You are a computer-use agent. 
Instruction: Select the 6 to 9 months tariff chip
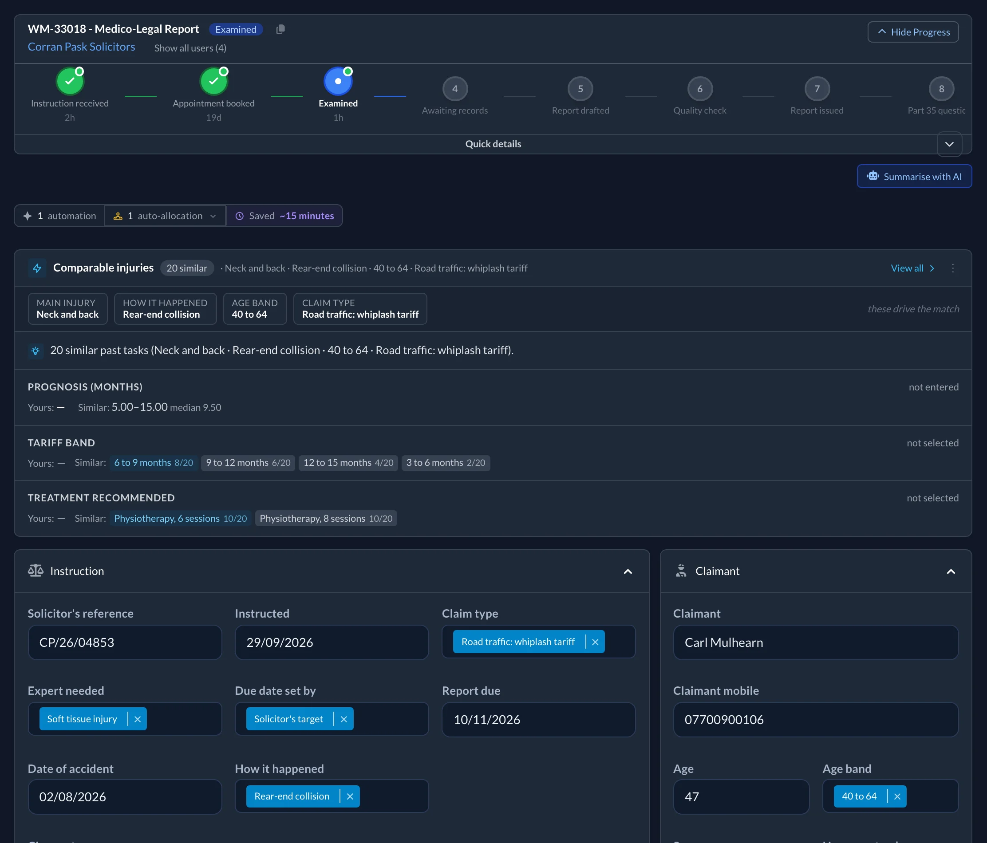point(154,462)
